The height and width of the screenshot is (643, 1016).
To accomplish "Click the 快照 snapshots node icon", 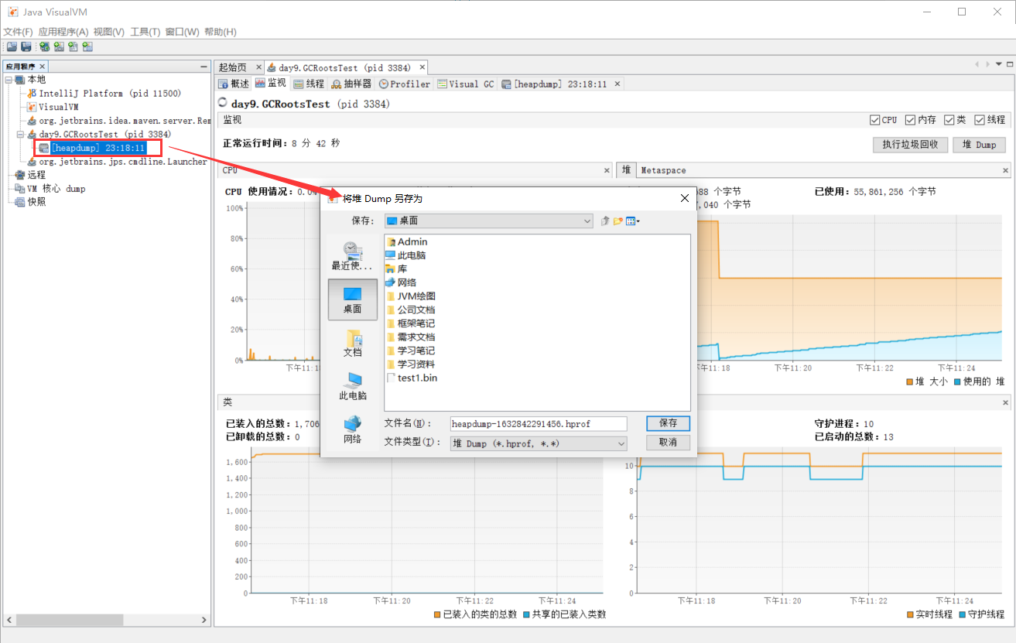I will [x=20, y=202].
